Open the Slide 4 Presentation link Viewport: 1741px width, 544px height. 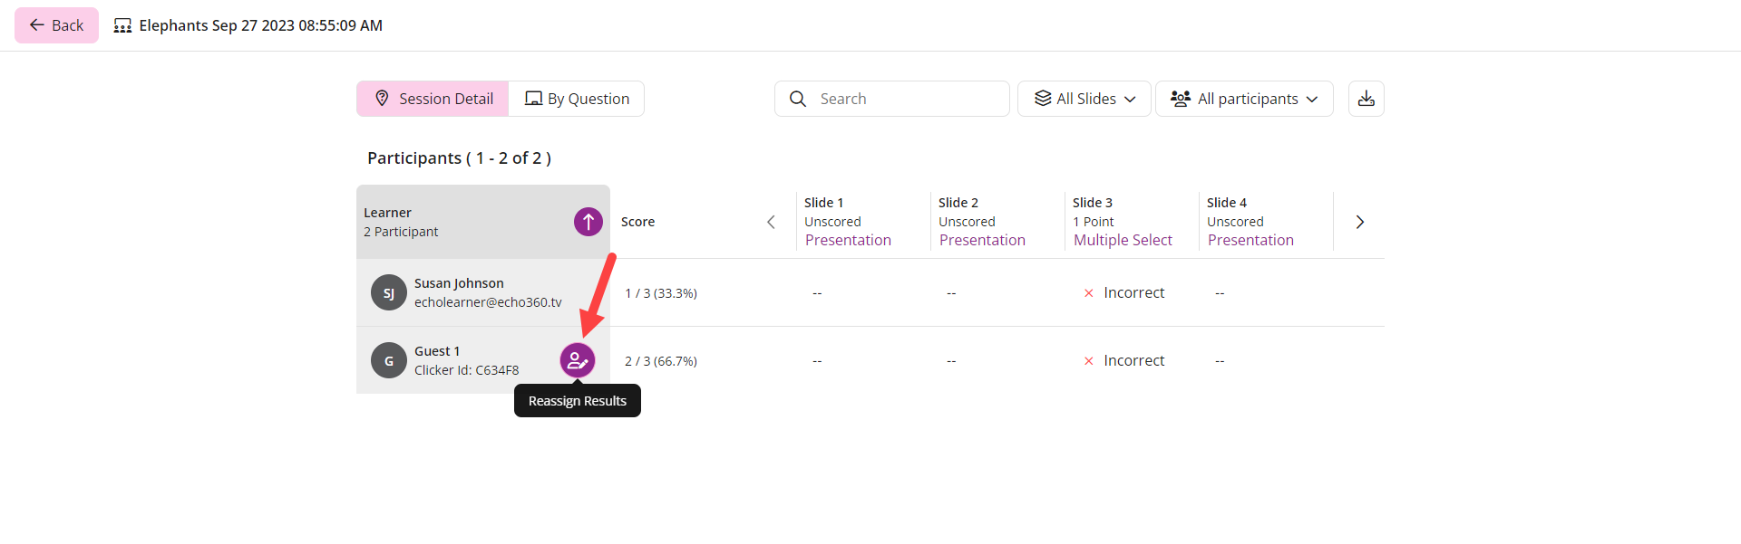(1250, 240)
